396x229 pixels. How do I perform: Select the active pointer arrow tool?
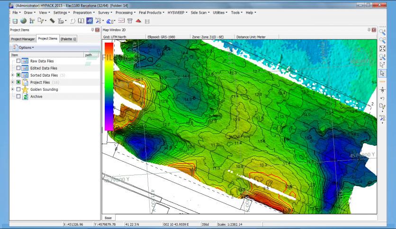(x=382, y=73)
